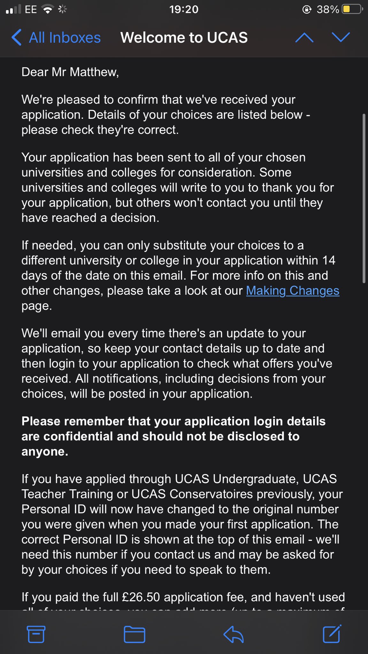This screenshot has width=368, height=654.
Task: Tap the network activity spinner icon
Action: click(x=62, y=10)
